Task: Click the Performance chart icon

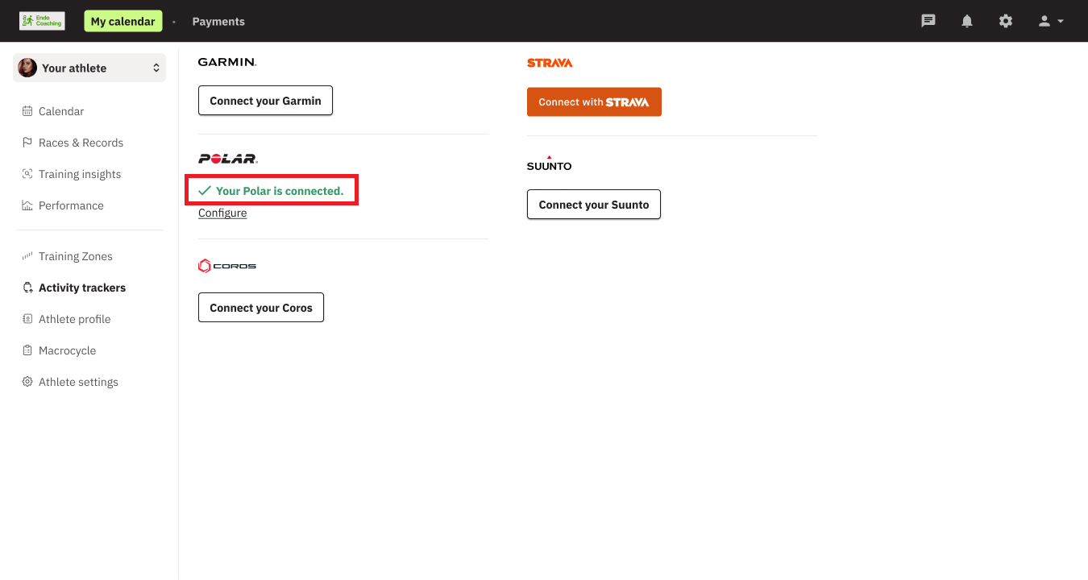Action: 27,205
